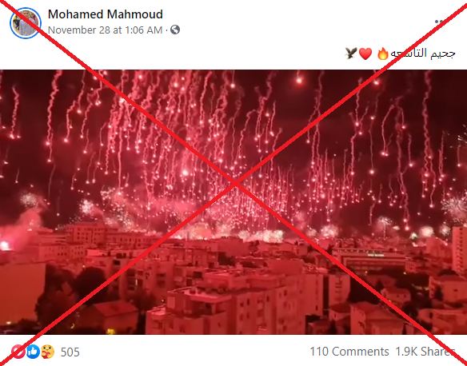467x366 pixels.
Task: Click the crossing point of the red X overlay
Action: pyautogui.click(x=235, y=183)
